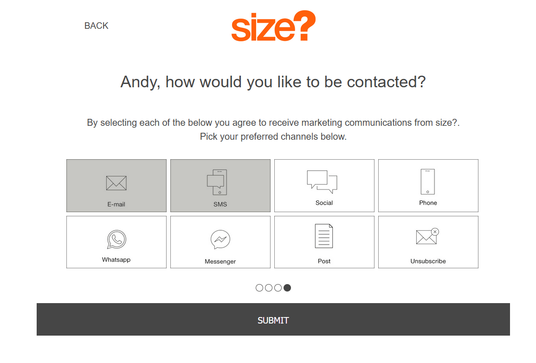Deselect the highlighted E-mail channel
Screen dimensions: 536x363
116,185
